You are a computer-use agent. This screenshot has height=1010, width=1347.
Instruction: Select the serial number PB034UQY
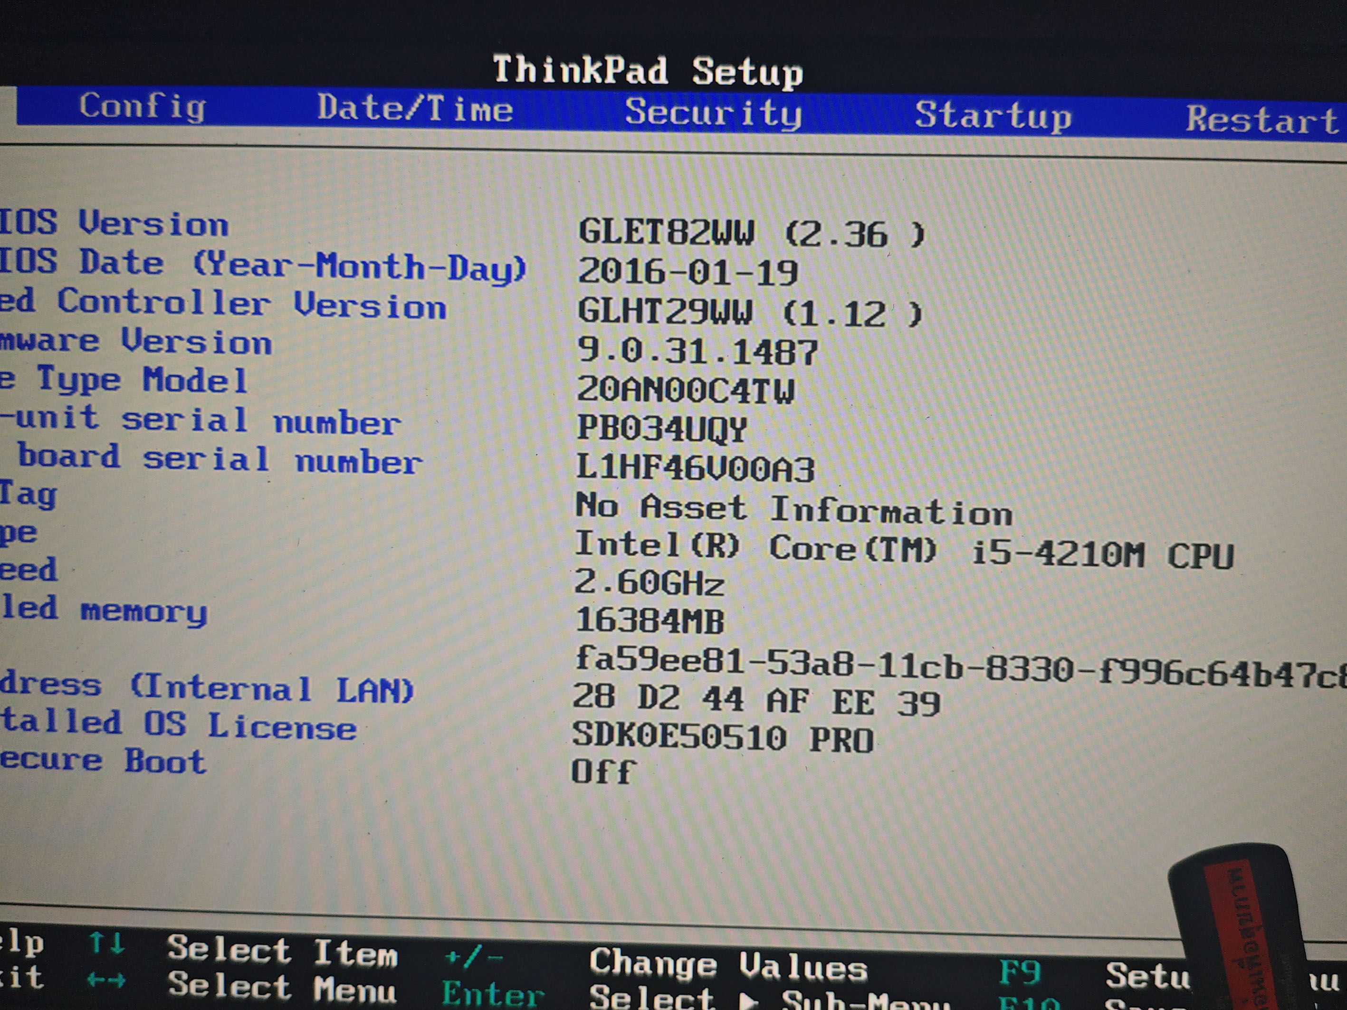(x=661, y=429)
